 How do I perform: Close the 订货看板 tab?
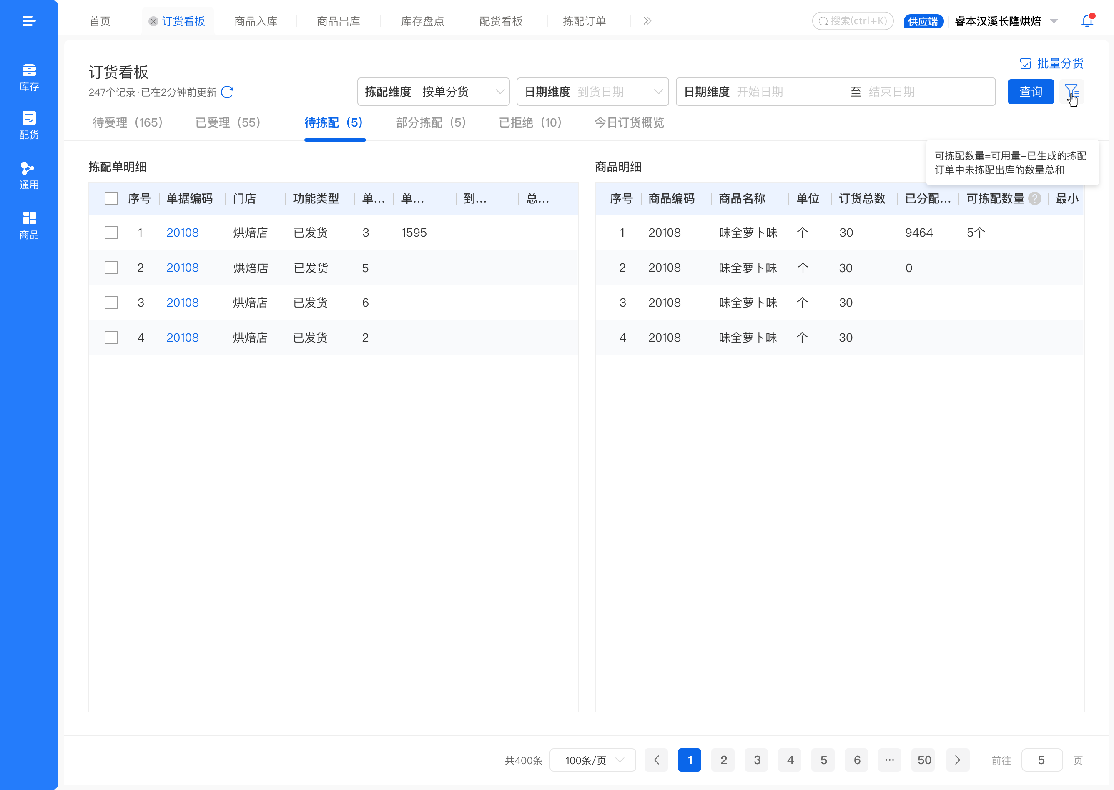tap(153, 21)
